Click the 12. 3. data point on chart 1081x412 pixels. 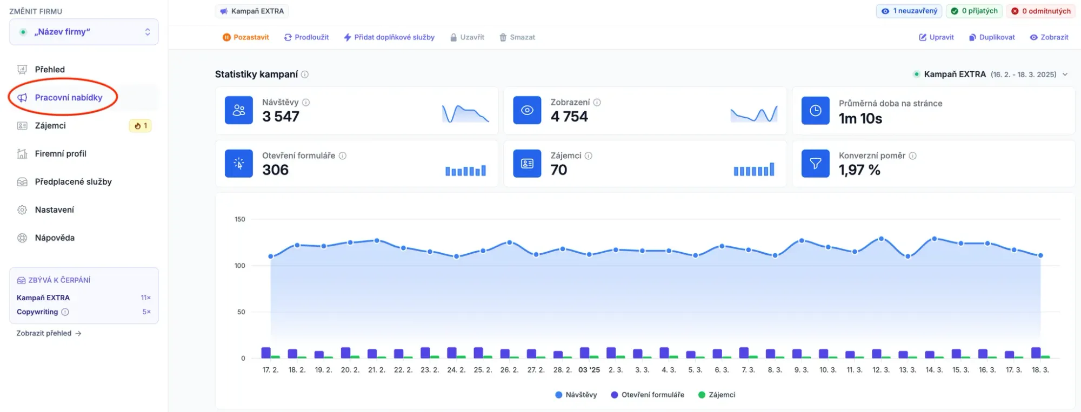tap(881, 239)
